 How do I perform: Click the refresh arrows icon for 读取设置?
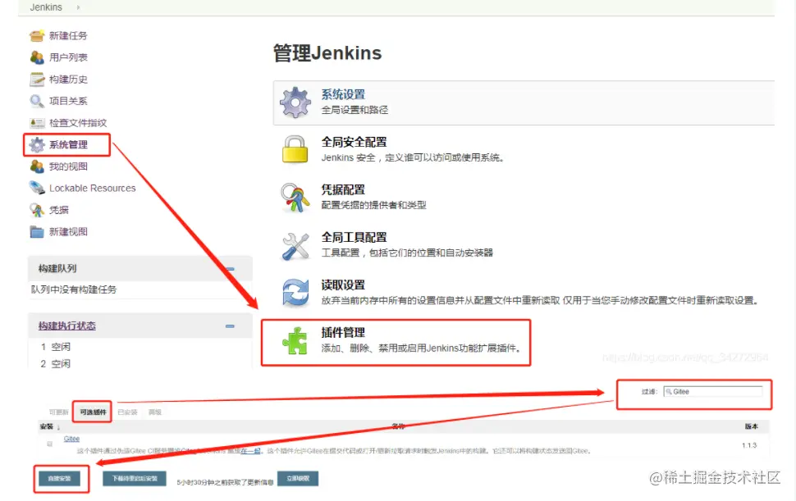295,293
